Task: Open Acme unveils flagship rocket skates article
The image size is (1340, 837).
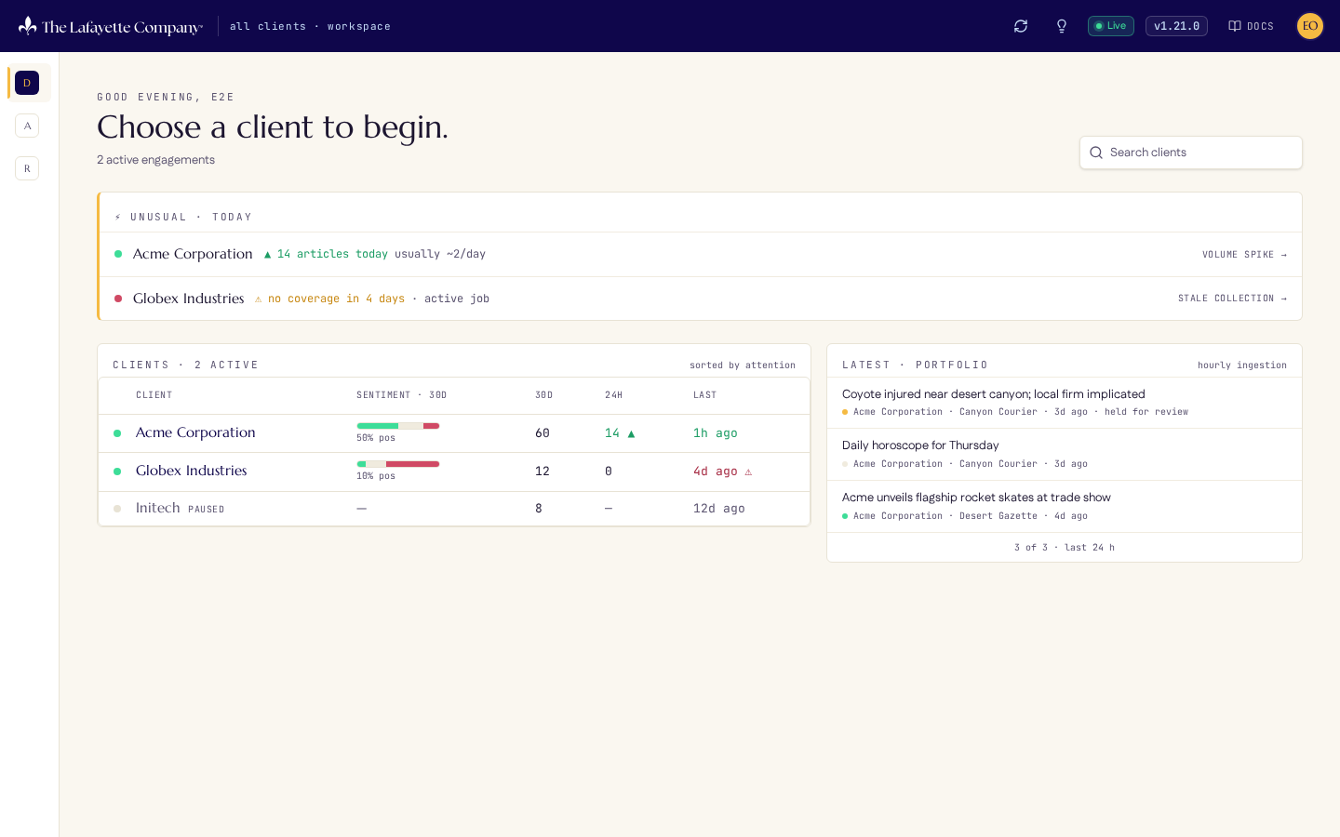Action: pyautogui.click(x=1065, y=507)
